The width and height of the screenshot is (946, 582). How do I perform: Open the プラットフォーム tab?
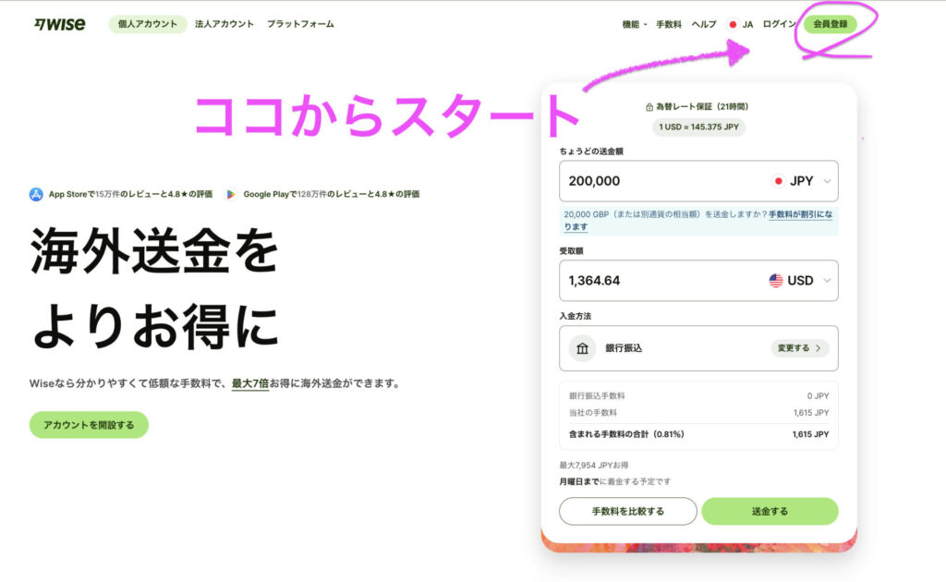tap(300, 24)
